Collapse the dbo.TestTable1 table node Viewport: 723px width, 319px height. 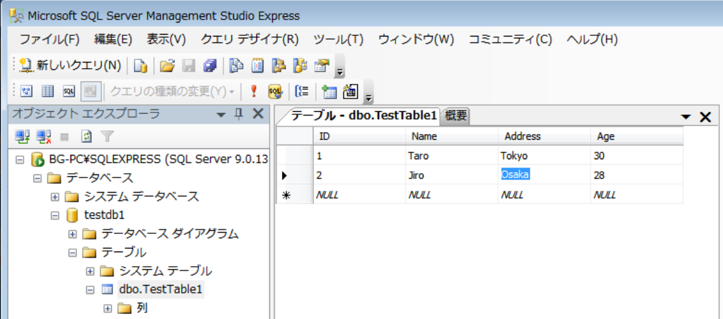pos(91,290)
